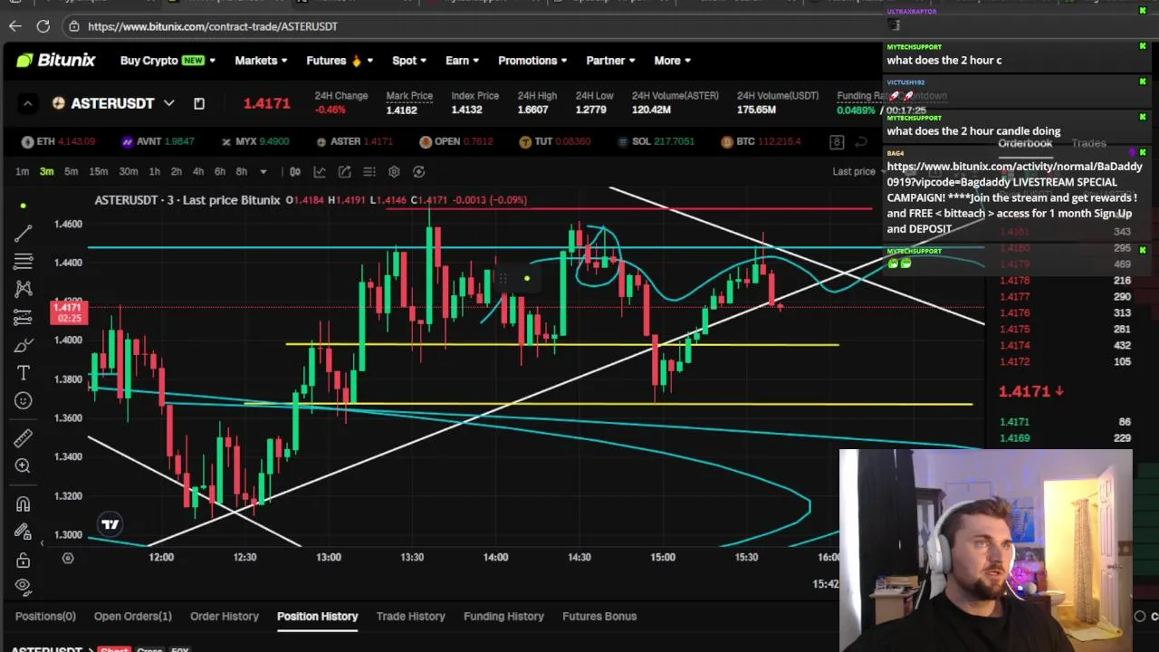Screen dimensions: 1159x652
Task: Select the brush drawing tool
Action: [24, 345]
